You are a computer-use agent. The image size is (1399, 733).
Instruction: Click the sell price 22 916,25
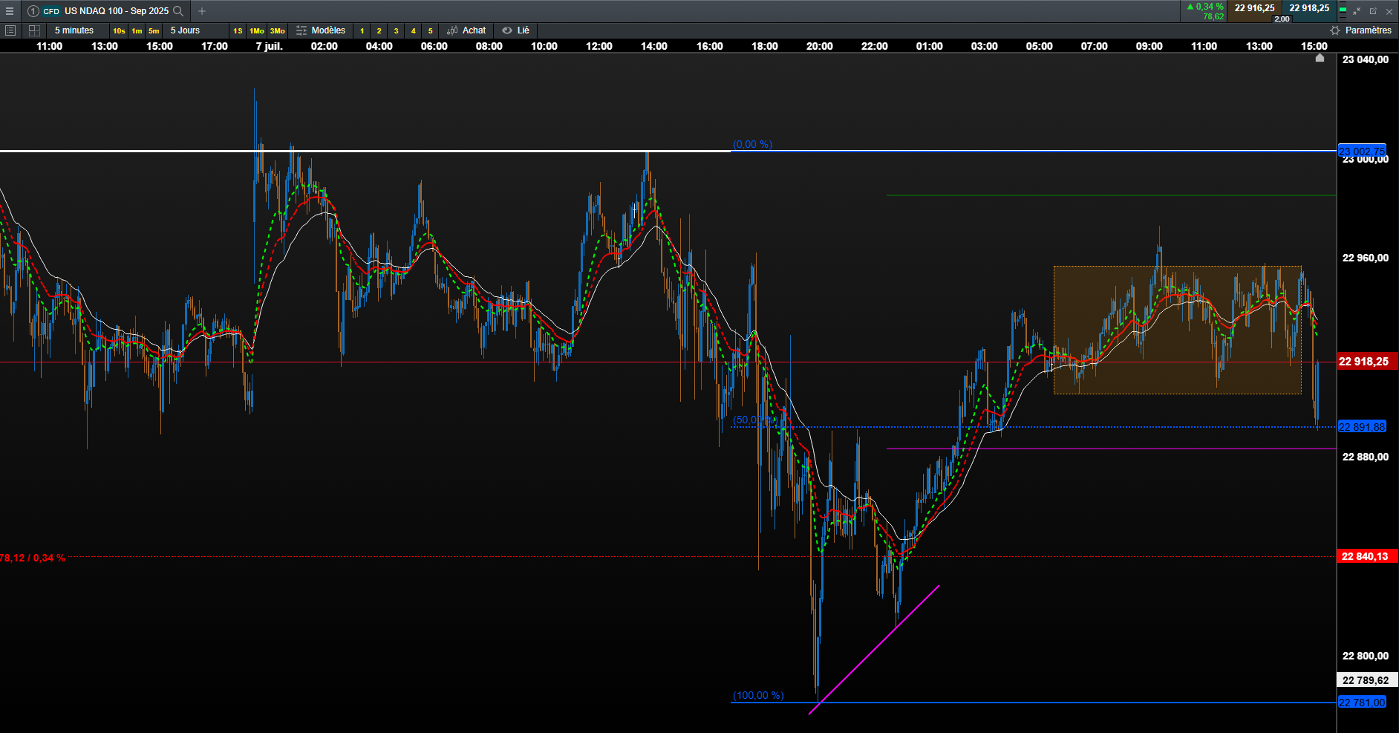(x=1254, y=8)
